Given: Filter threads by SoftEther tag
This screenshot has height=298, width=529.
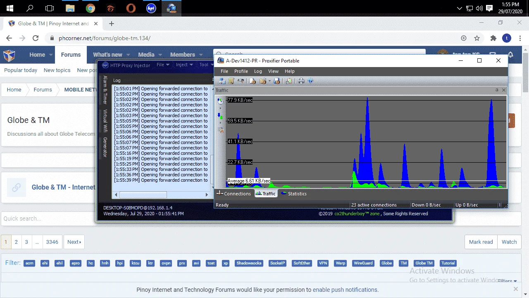Looking at the screenshot, I should coord(302,263).
